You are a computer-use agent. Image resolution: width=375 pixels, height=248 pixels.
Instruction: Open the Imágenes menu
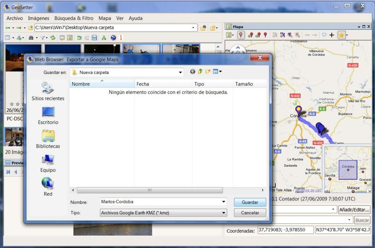click(38, 18)
